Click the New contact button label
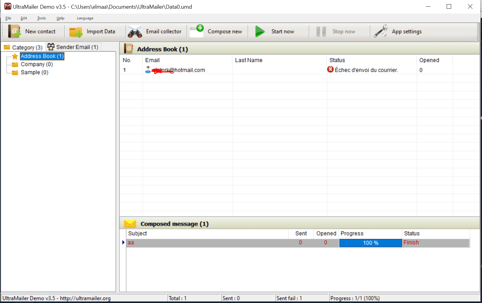The image size is (482, 303). 40,31
